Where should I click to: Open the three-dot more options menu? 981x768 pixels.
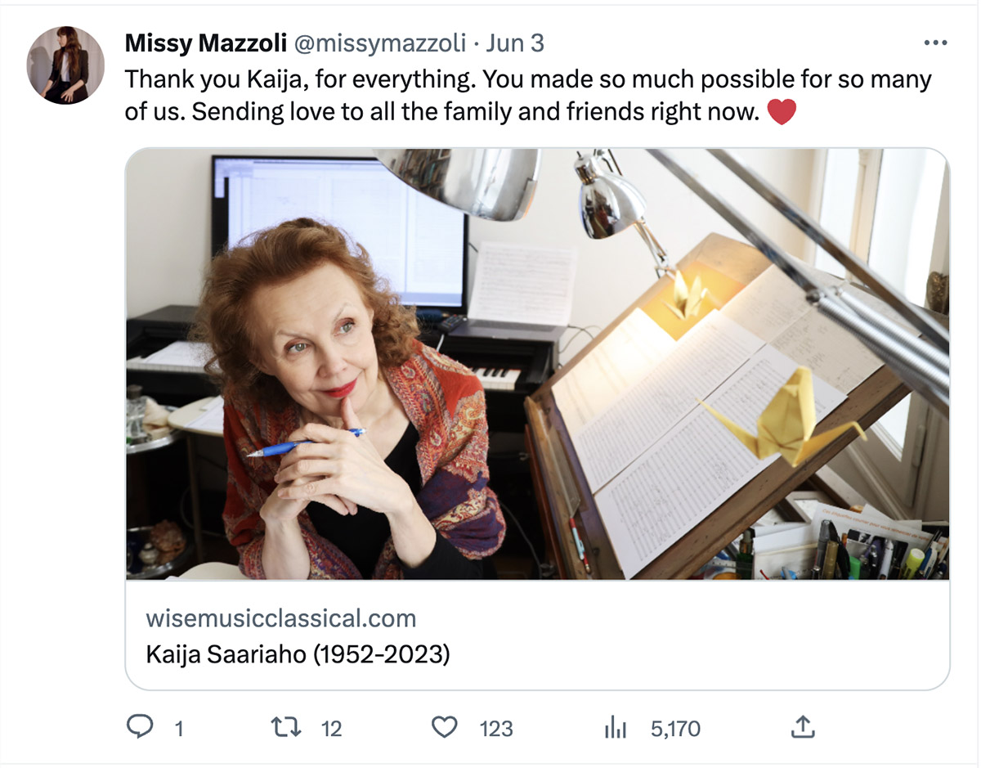point(935,43)
